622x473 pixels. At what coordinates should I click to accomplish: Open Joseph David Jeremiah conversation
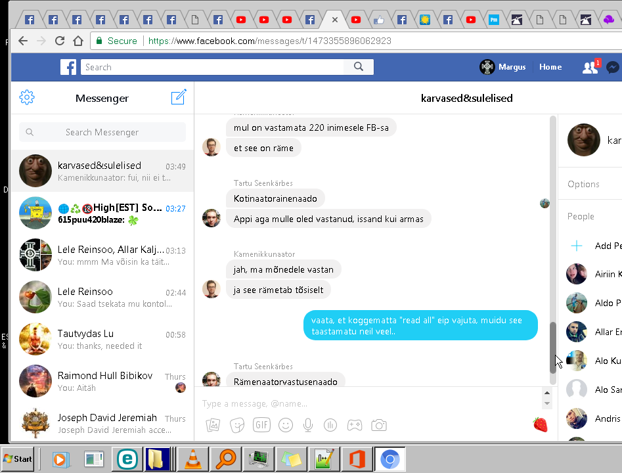[102, 422]
